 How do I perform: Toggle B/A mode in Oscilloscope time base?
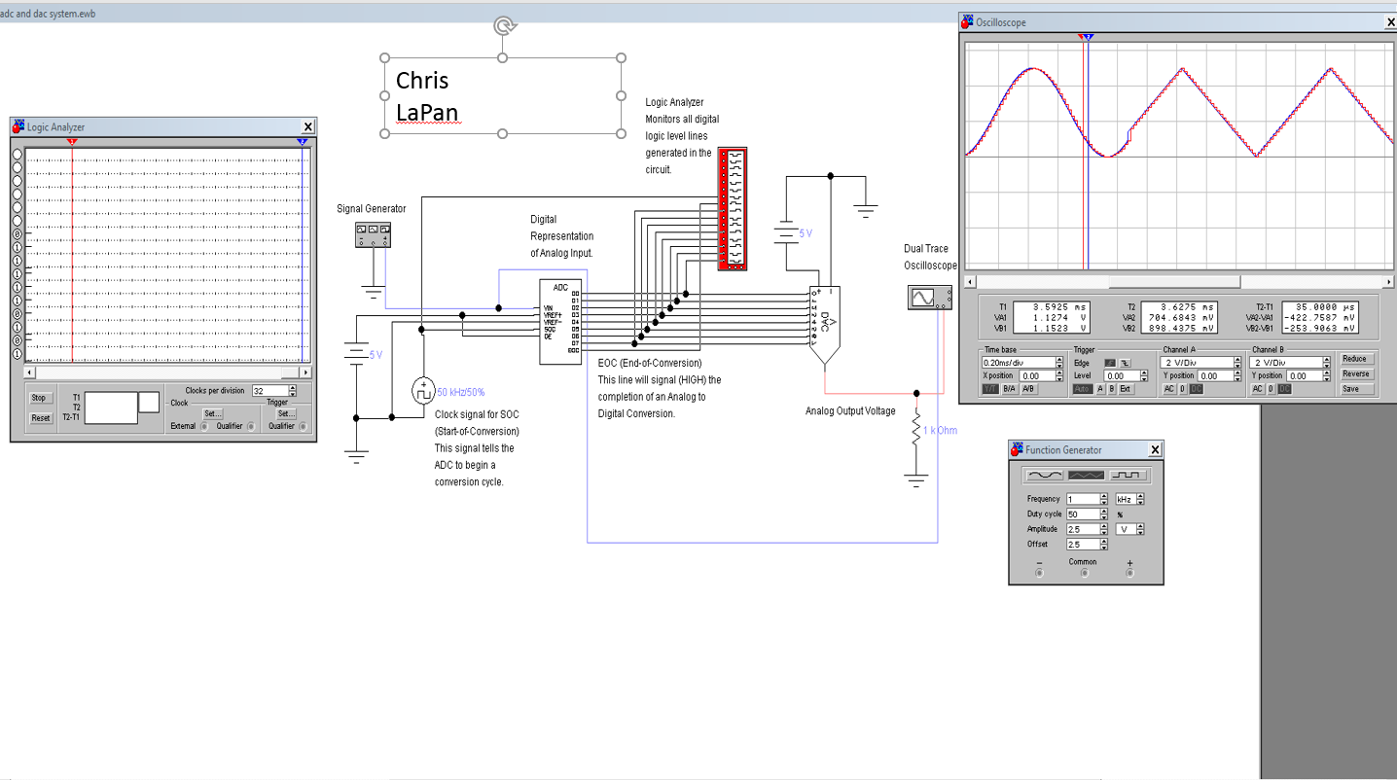tap(1010, 389)
